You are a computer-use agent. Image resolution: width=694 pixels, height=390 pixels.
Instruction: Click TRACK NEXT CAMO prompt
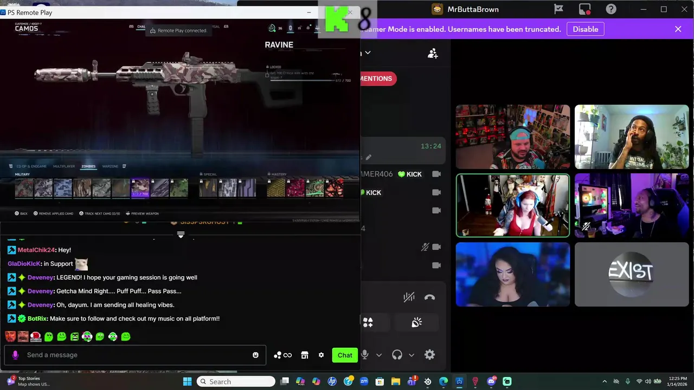coord(100,213)
